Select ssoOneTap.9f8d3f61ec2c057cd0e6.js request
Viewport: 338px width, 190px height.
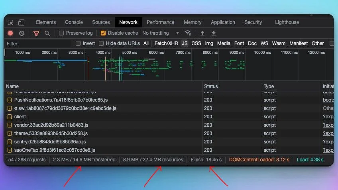pyautogui.click(x=55, y=150)
